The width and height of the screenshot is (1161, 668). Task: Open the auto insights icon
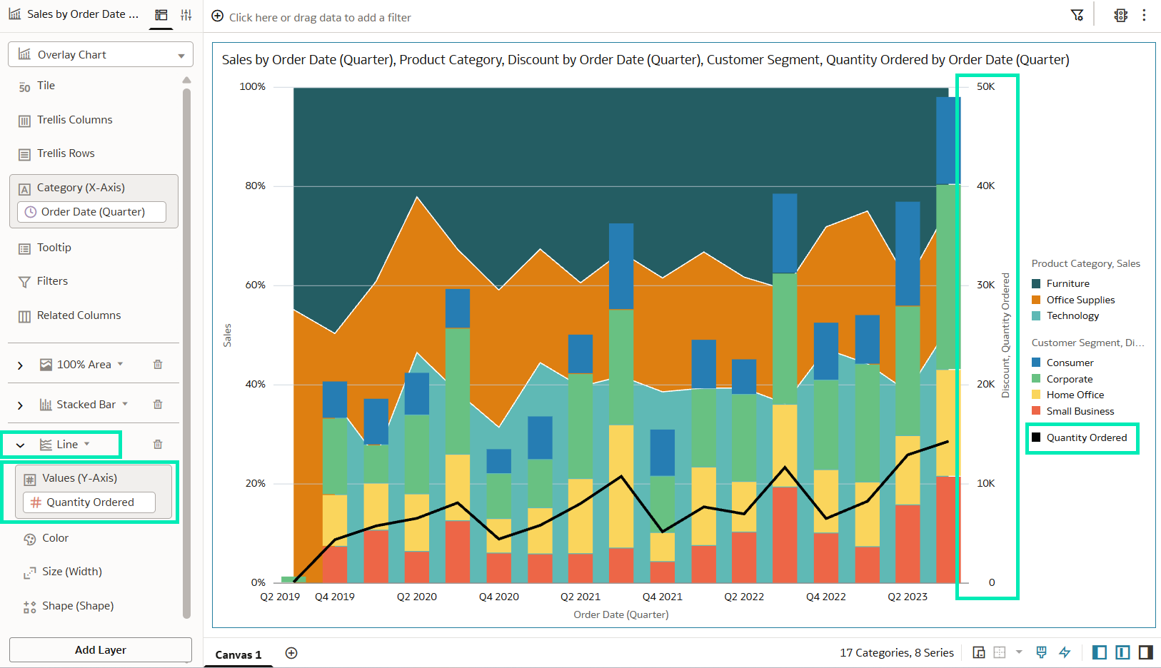pyautogui.click(x=1121, y=15)
